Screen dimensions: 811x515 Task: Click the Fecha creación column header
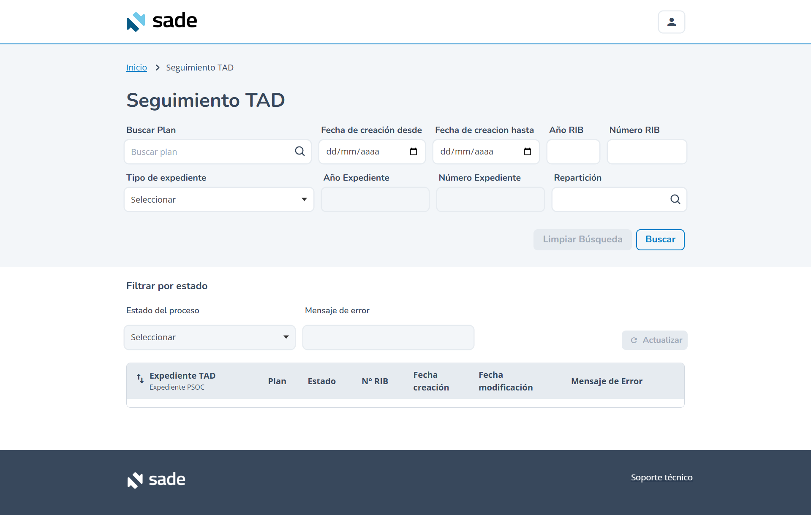click(431, 381)
